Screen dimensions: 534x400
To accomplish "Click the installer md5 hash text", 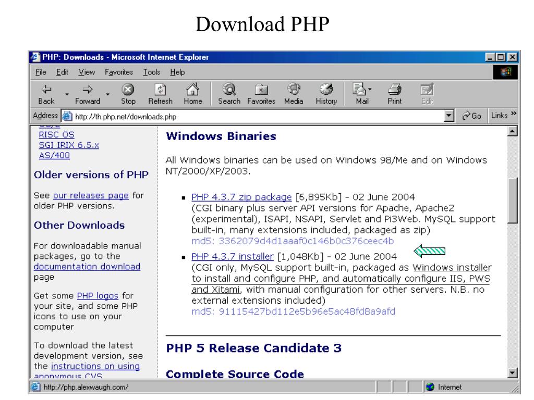I will (293, 311).
